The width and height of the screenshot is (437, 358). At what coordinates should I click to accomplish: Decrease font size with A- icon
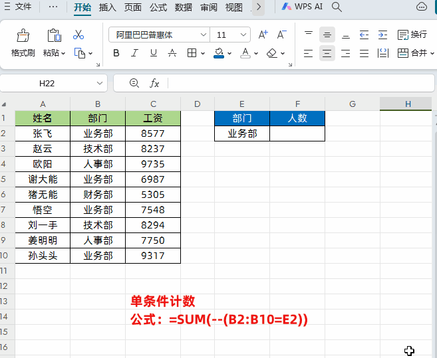click(282, 35)
